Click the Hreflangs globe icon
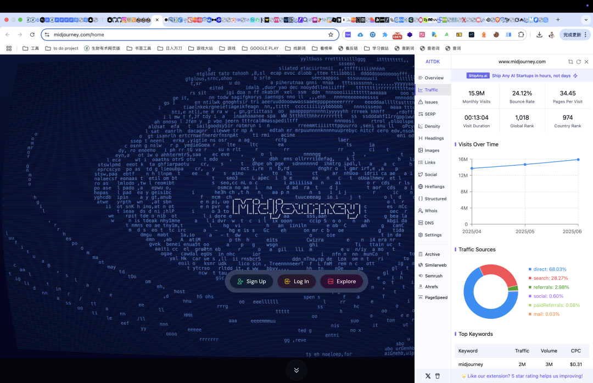The image size is (593, 383). click(x=421, y=187)
